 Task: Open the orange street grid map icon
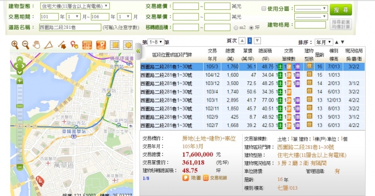pos(87,45)
